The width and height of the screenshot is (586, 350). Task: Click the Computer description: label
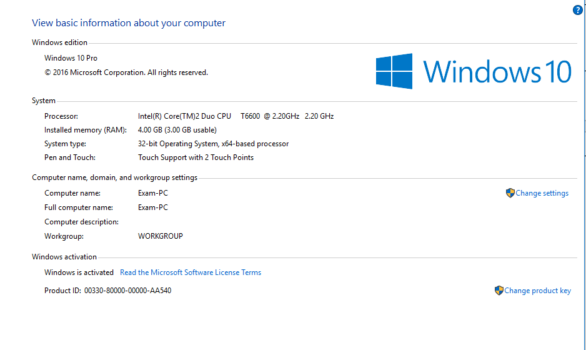click(81, 222)
